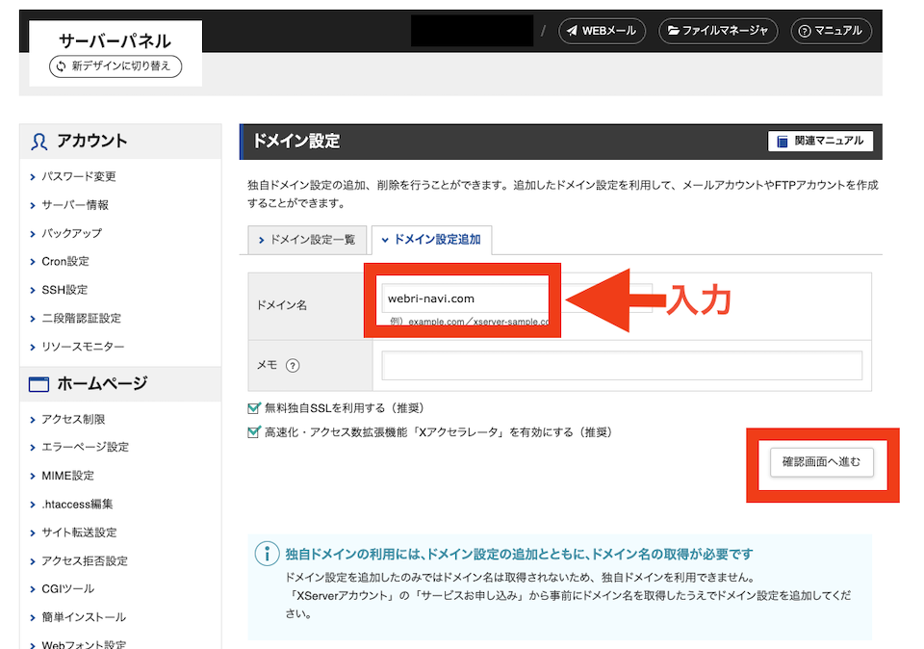Screen dimensions: 924x649
Task: Open .htaccess編集 link
Action: [77, 504]
